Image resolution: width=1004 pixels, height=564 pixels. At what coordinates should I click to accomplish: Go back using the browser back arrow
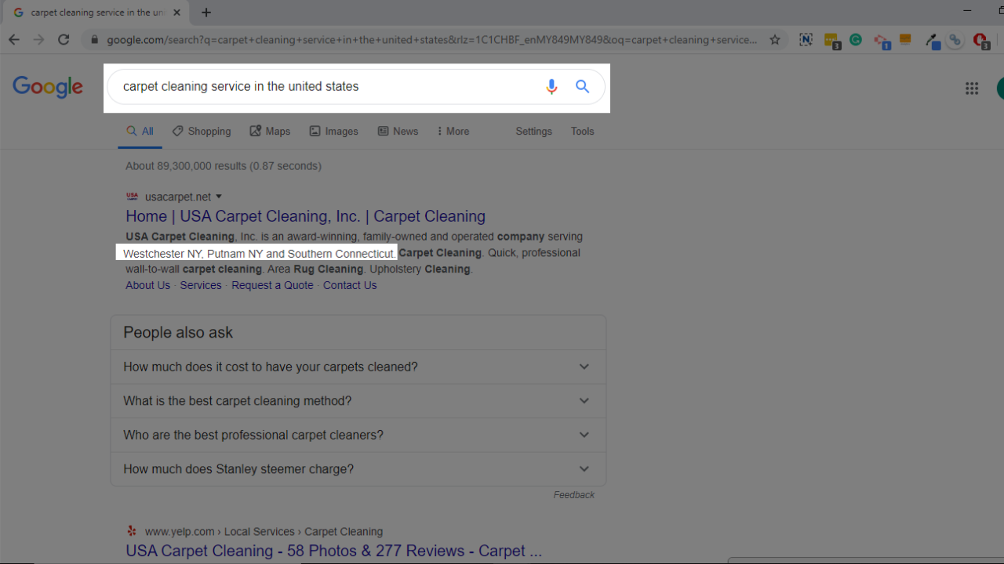click(14, 40)
